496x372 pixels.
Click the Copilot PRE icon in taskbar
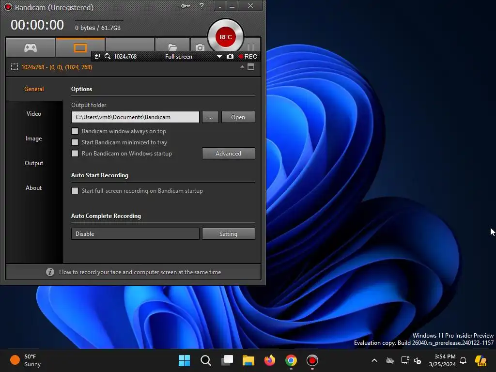click(480, 360)
